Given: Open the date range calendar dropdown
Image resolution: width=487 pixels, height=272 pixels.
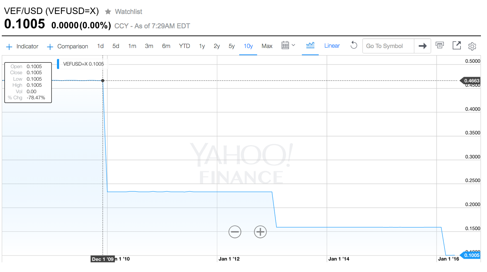Looking at the screenshot, I should coord(288,46).
